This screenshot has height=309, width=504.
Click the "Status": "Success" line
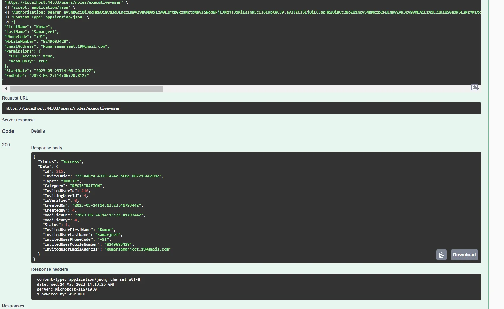61,161
